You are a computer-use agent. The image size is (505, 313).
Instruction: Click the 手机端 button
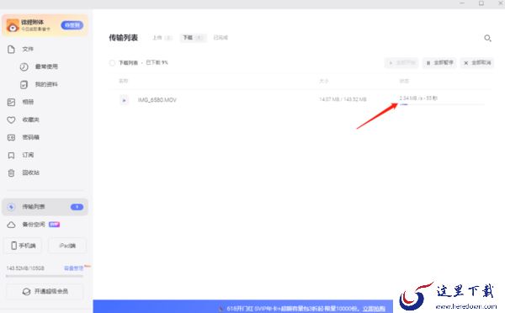coord(23,246)
